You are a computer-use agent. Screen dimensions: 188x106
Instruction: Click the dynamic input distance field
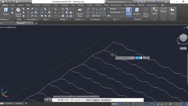point(139,58)
